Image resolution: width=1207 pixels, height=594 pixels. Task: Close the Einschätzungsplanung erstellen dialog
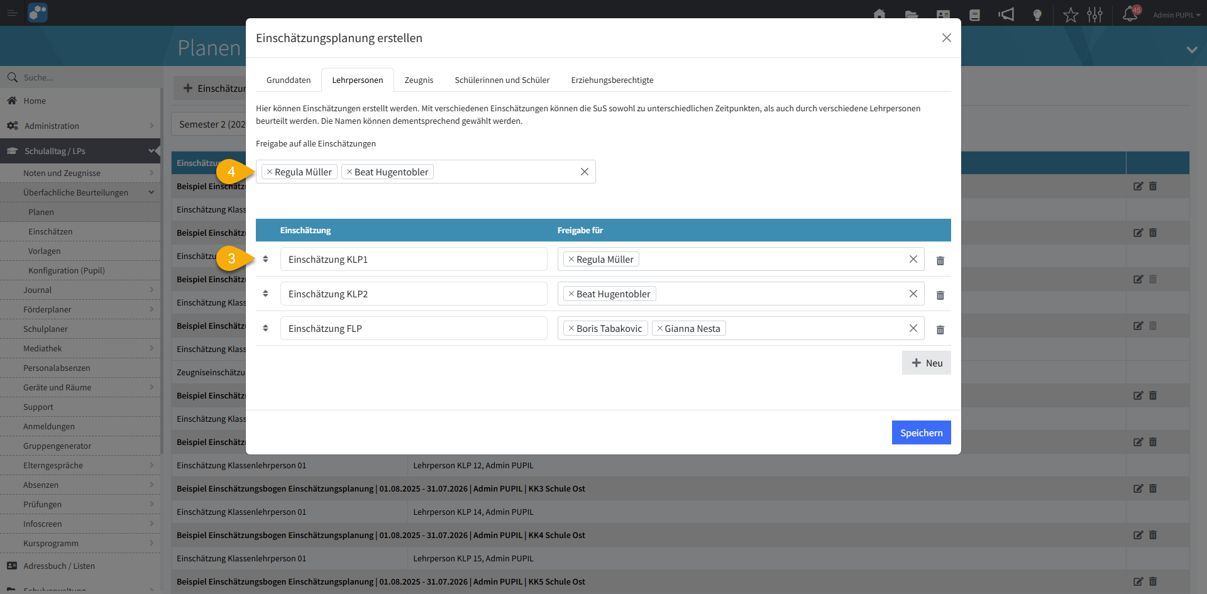[947, 38]
